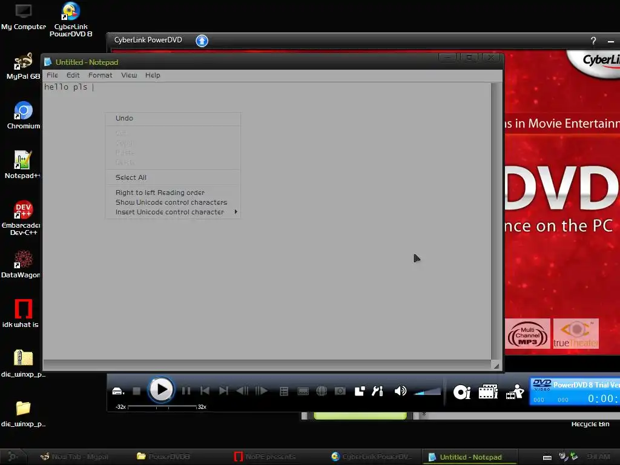The height and width of the screenshot is (465, 620).
Task: Click the Stop button in PowerDVD
Action: [x=136, y=391]
